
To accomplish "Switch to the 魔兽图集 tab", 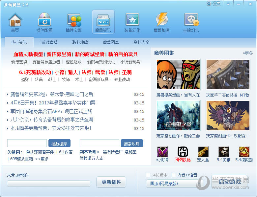I will (x=111, y=42).
